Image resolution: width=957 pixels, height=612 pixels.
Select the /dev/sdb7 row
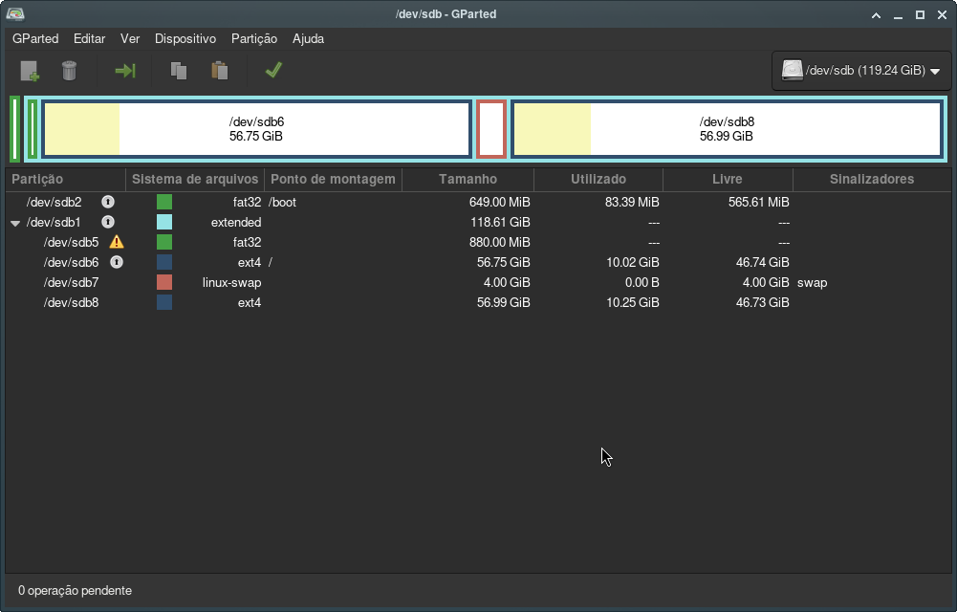click(x=478, y=282)
